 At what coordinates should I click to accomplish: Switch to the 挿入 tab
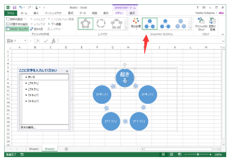[36, 13]
